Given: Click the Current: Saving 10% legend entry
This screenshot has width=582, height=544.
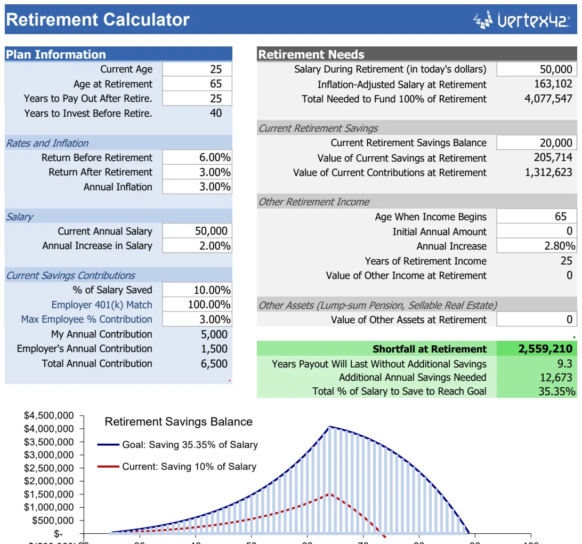Looking at the screenshot, I should coord(177,466).
